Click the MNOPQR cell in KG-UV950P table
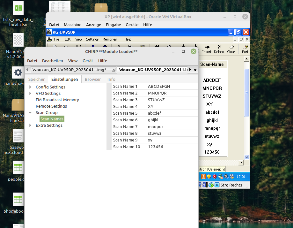The width and height of the screenshot is (293, 228). tap(212, 88)
